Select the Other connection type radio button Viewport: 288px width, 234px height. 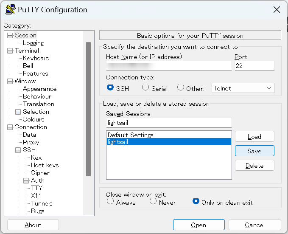click(x=181, y=87)
